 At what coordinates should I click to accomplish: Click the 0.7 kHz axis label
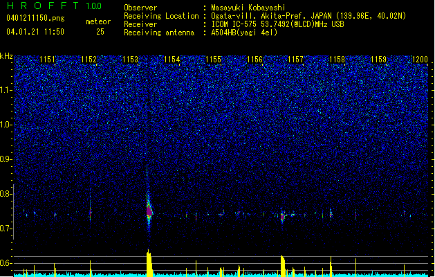(x=6, y=229)
